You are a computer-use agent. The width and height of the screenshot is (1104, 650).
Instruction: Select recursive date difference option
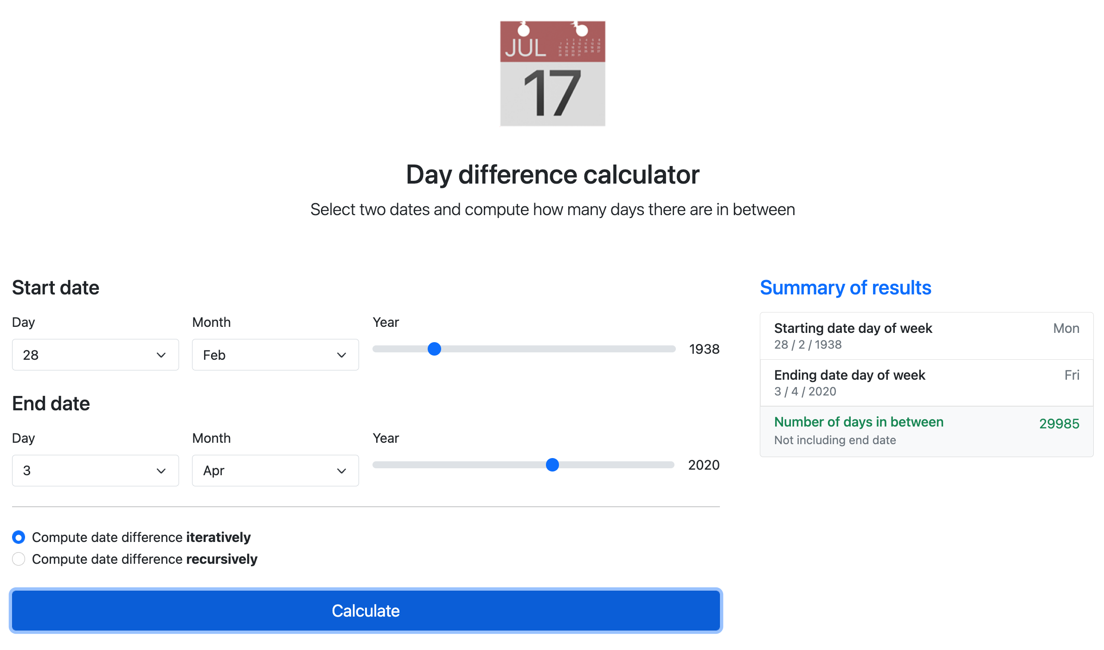click(x=19, y=559)
